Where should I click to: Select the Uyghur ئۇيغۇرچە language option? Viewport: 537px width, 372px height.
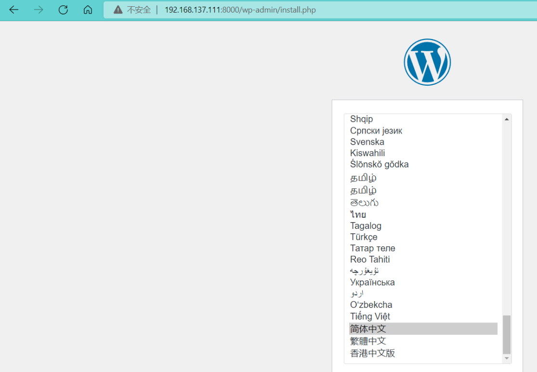click(x=423, y=271)
